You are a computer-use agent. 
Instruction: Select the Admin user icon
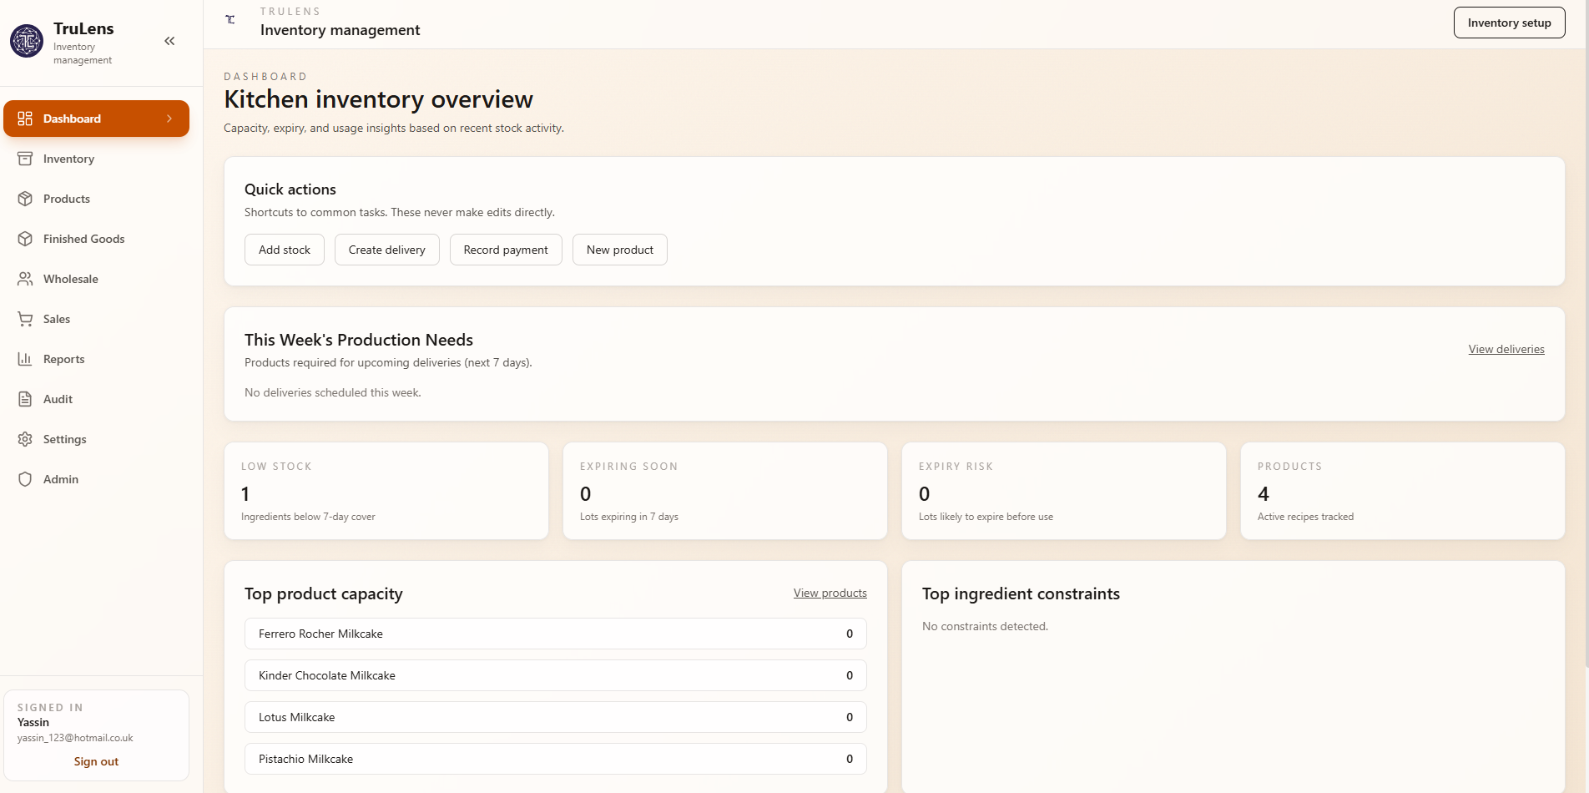26,479
